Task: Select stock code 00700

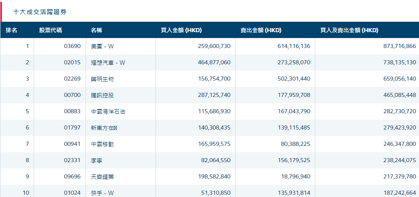Action: point(72,95)
